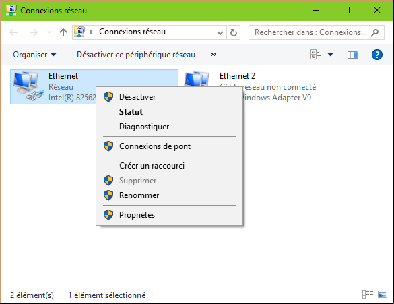Switch to large icons view in status bar

tap(382, 294)
